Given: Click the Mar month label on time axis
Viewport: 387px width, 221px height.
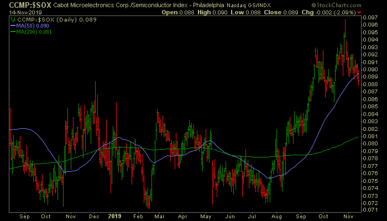Looking at the screenshot, I should [x=159, y=217].
